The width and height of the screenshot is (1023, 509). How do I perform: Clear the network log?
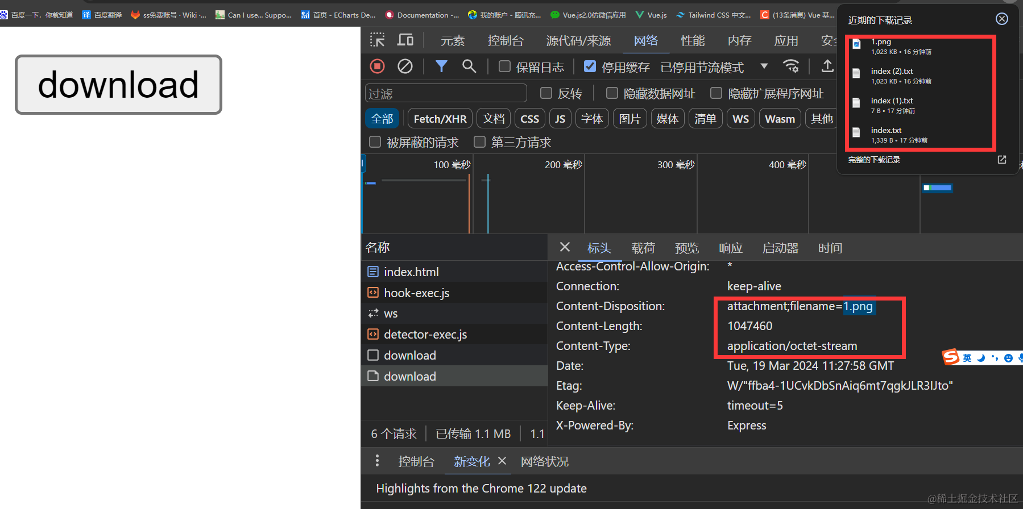pyautogui.click(x=405, y=66)
